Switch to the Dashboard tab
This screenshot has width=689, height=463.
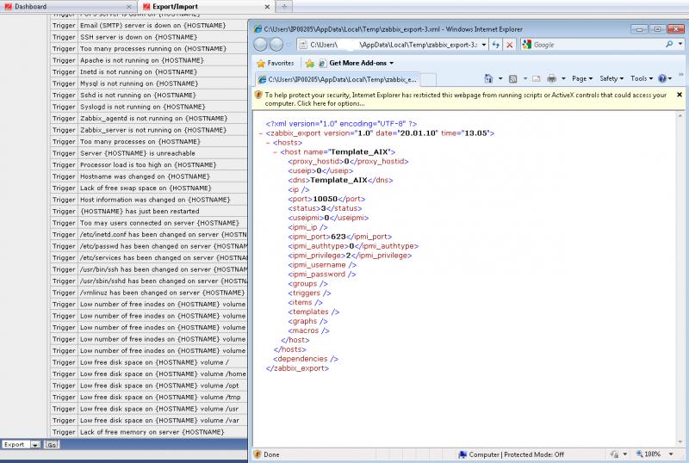[30, 6]
